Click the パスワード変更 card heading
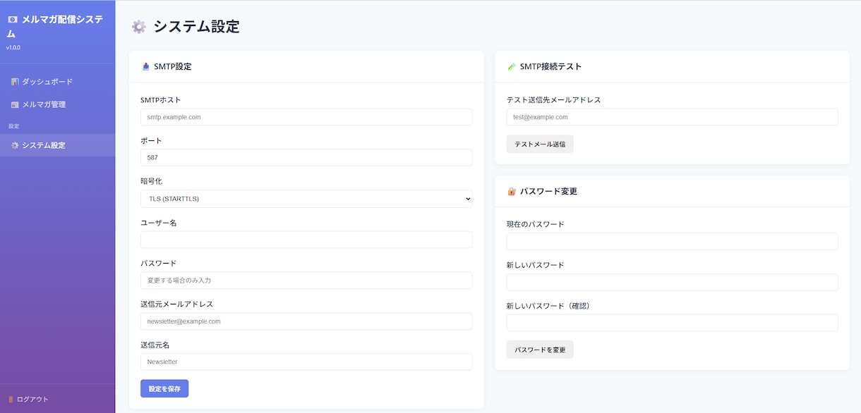861x413 pixels. [548, 191]
